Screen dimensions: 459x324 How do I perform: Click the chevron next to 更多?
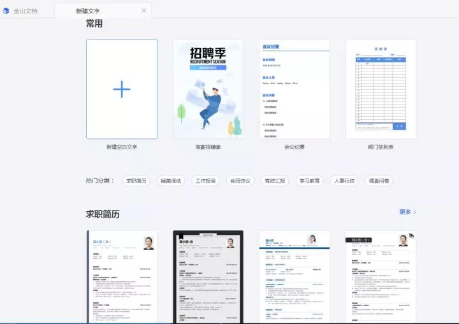414,212
